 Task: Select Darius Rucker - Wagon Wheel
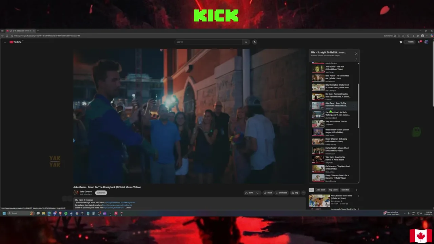tap(334, 150)
